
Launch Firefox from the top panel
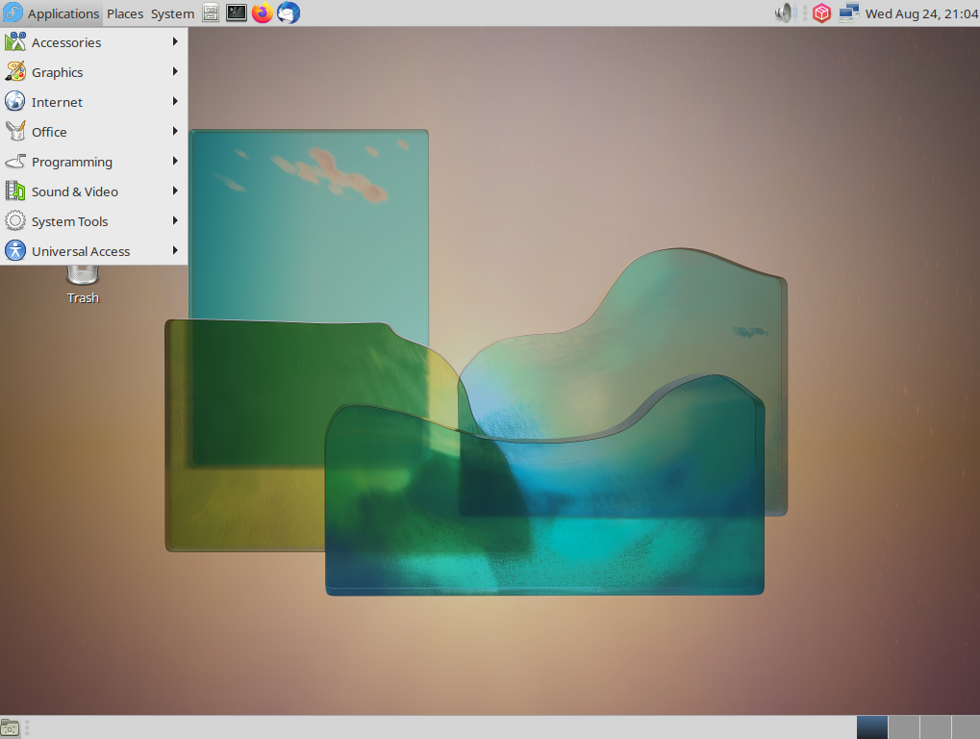click(261, 13)
